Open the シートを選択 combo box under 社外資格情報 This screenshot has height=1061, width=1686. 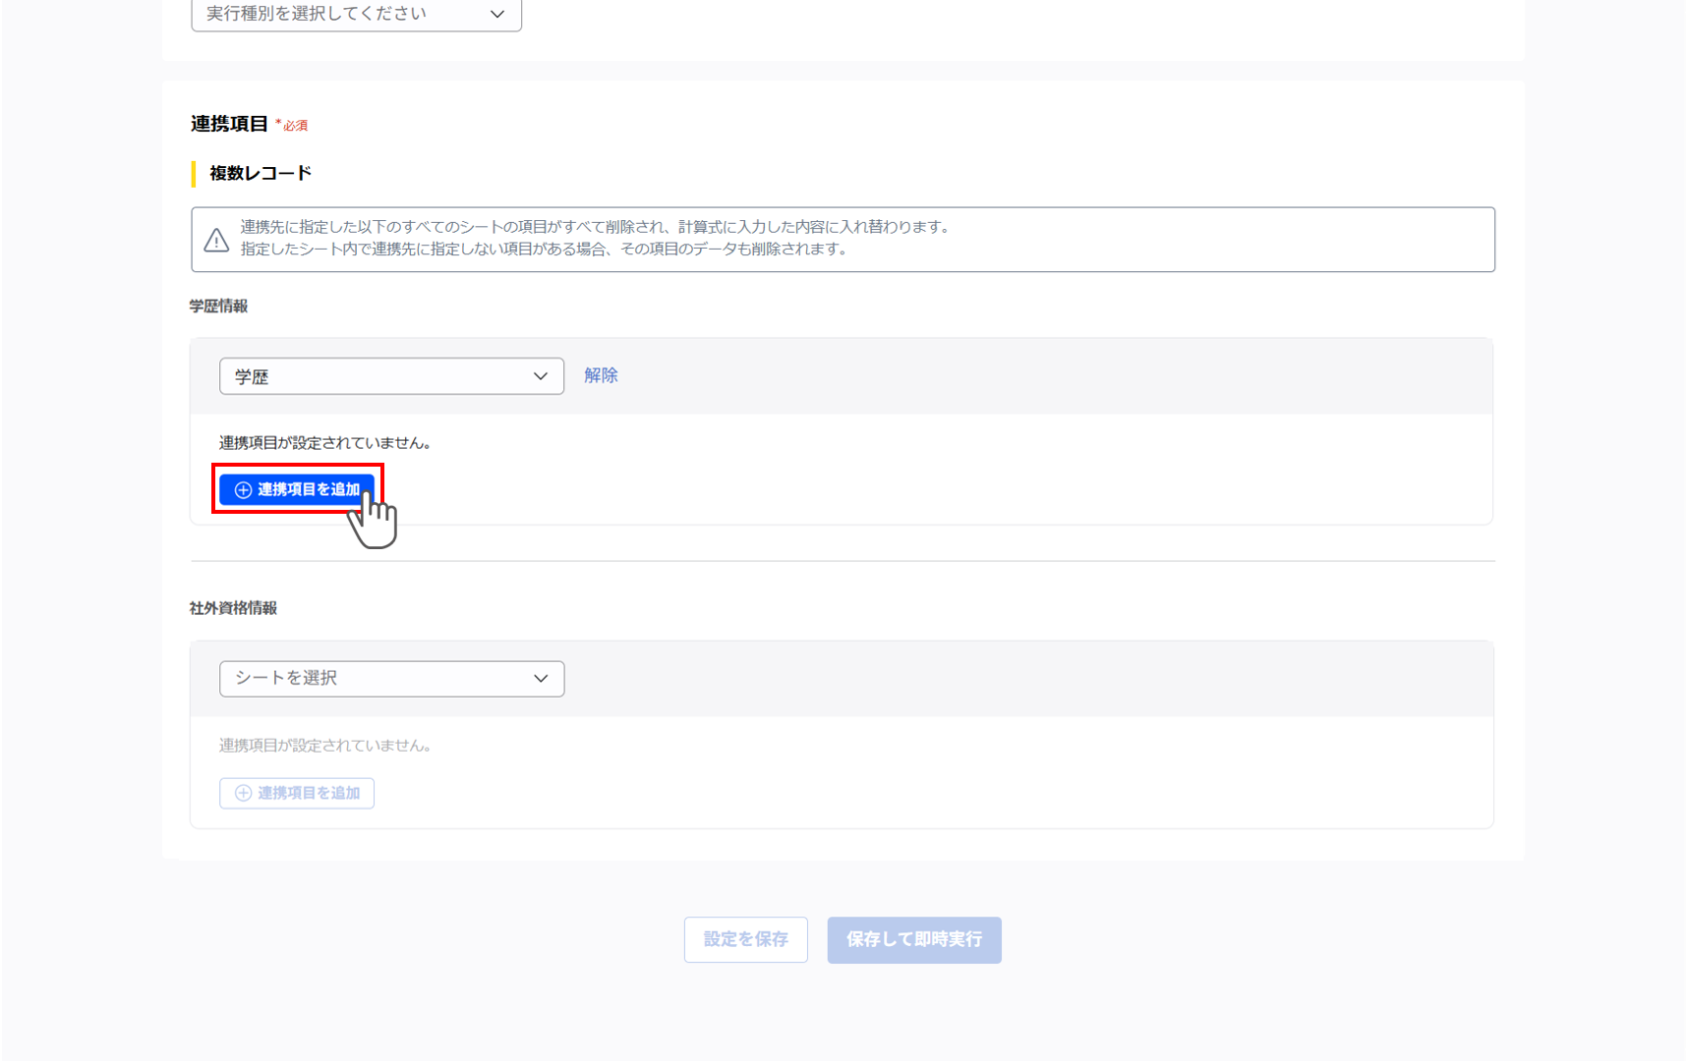[391, 678]
